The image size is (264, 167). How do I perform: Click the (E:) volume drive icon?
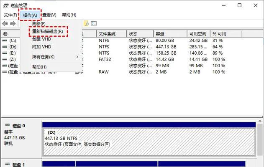click(x=5, y=53)
